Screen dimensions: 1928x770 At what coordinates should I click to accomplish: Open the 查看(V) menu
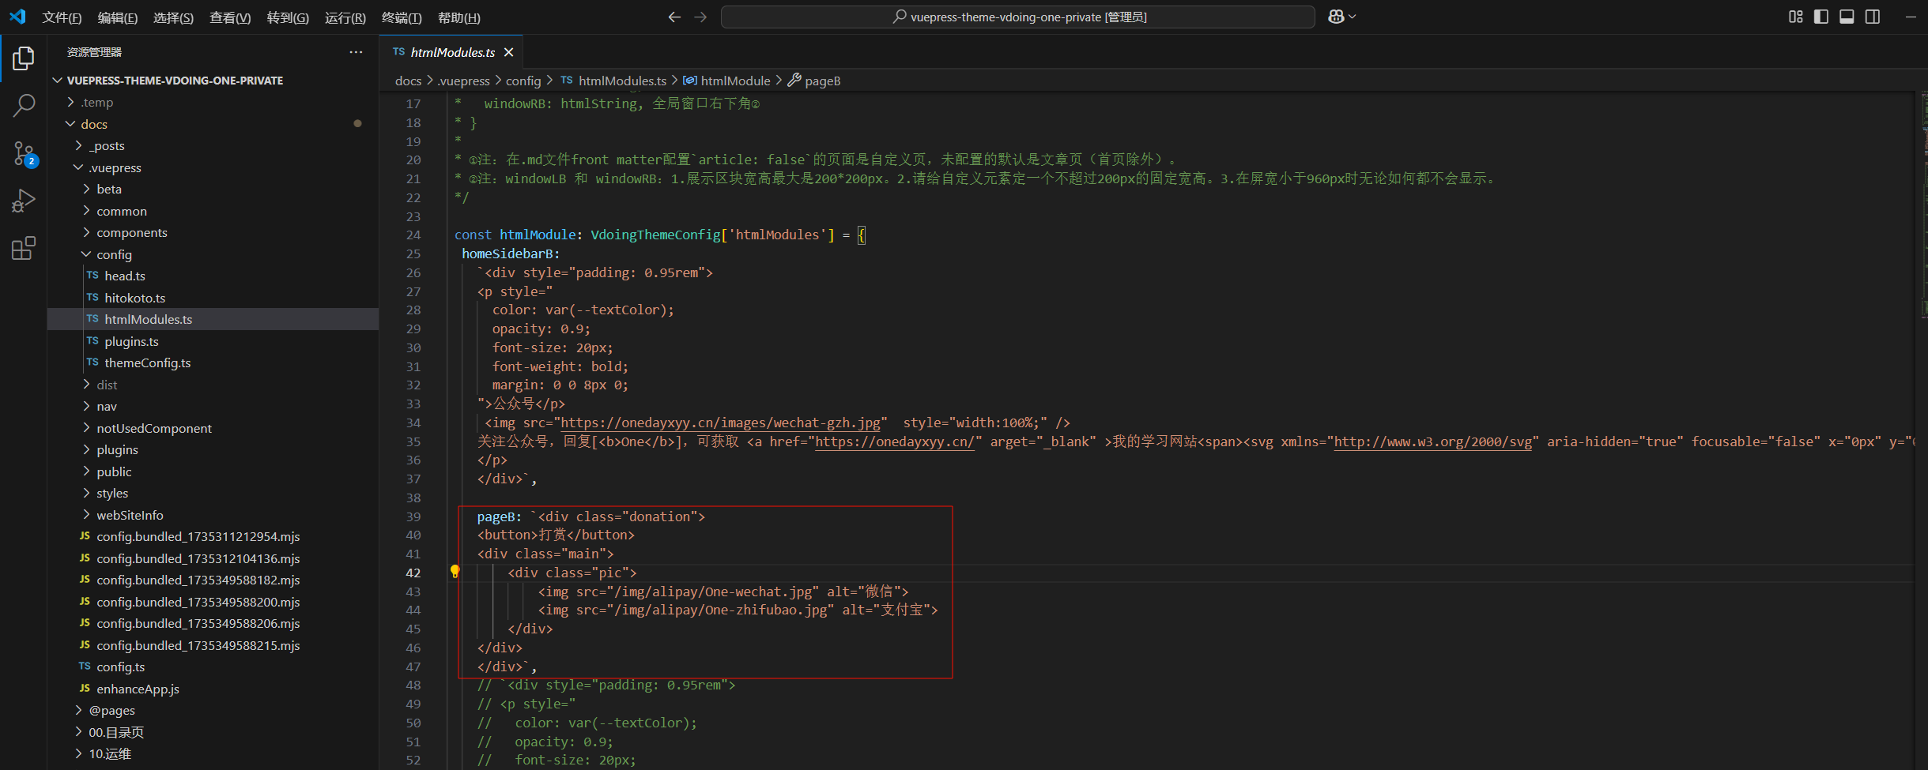pyautogui.click(x=230, y=17)
